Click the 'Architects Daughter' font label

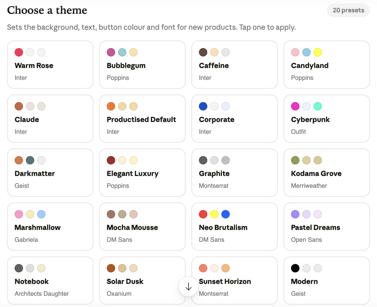pyautogui.click(x=42, y=294)
